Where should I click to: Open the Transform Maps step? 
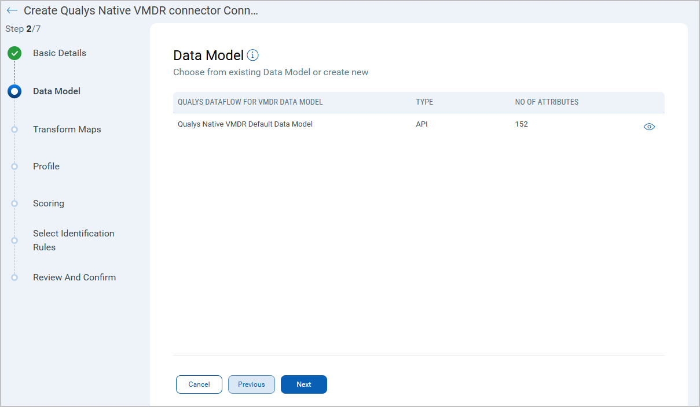[67, 129]
